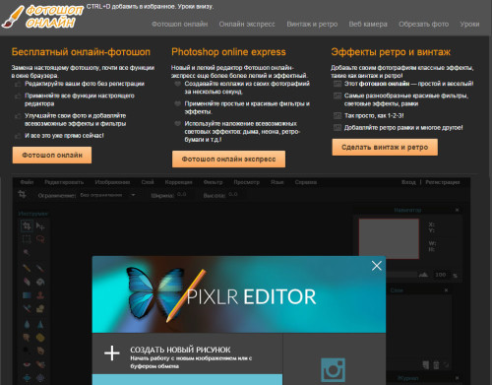The width and height of the screenshot is (492, 385).
Task: Click the Регистрация link
Action: [x=443, y=182]
